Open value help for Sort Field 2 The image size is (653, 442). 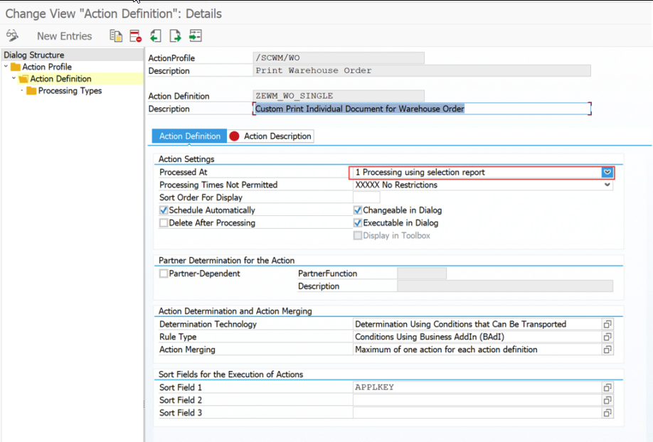(x=607, y=400)
